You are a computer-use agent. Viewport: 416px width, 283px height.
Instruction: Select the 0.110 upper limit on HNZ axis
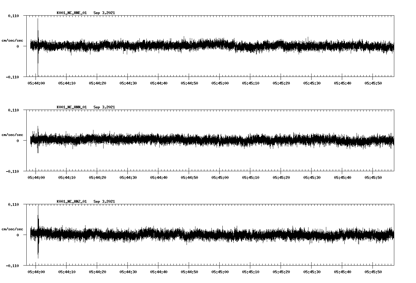13,204
